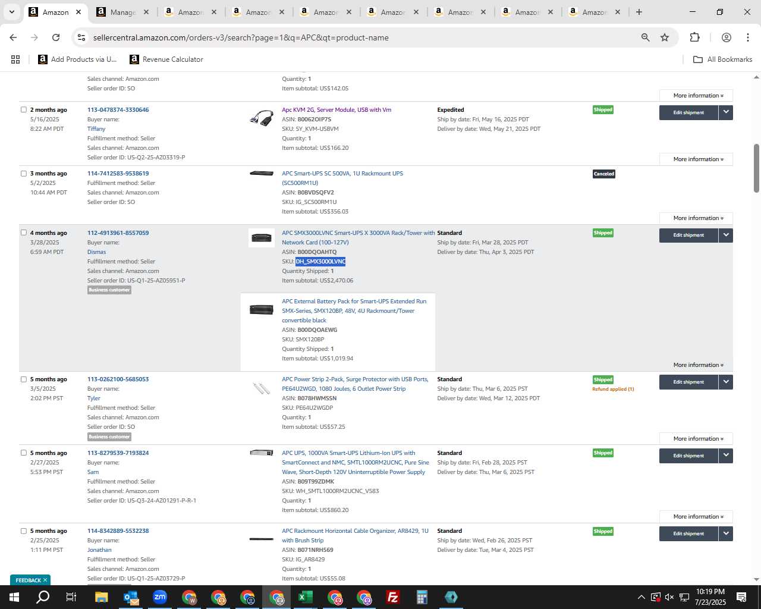
Task: Click Edit shipment for Dismas's order
Action: 688,235
